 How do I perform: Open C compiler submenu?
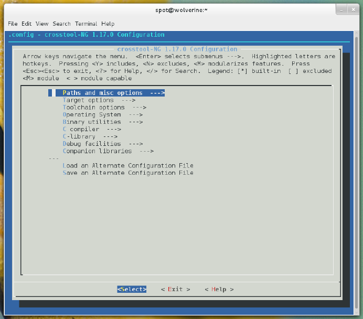click(x=92, y=129)
